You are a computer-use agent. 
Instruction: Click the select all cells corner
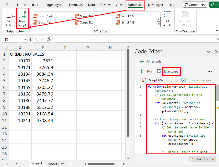coord(6,48)
